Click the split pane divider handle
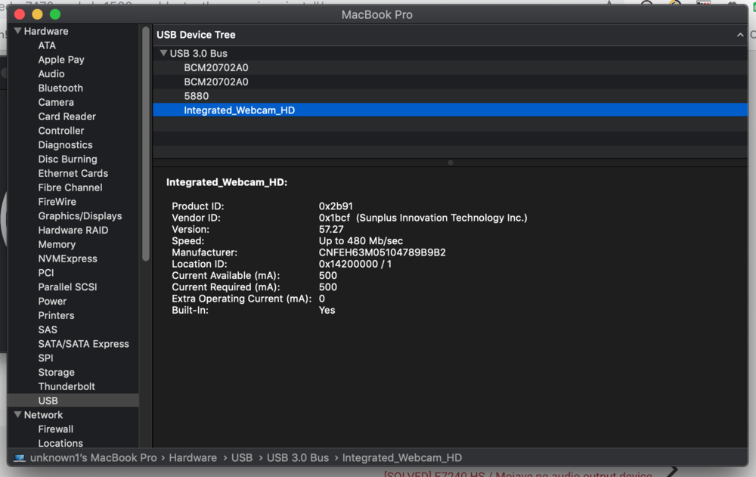This screenshot has height=477, width=756. click(451, 163)
